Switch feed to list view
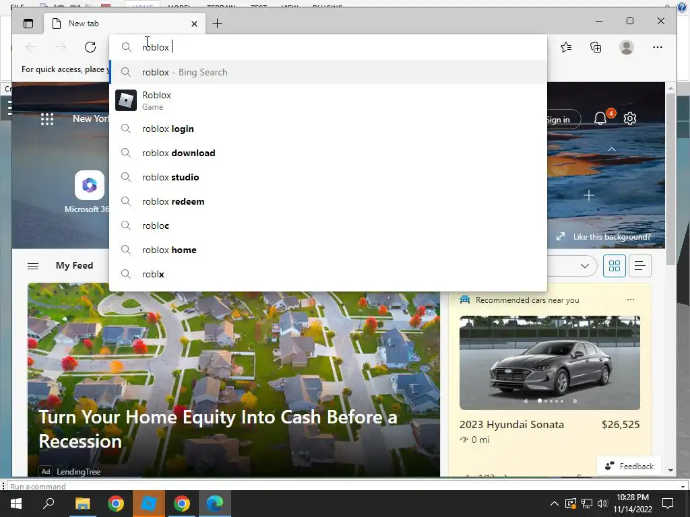The height and width of the screenshot is (517, 690). point(640,266)
